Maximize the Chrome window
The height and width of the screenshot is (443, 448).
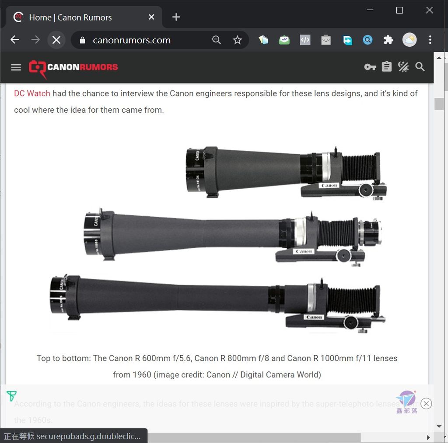point(399,10)
